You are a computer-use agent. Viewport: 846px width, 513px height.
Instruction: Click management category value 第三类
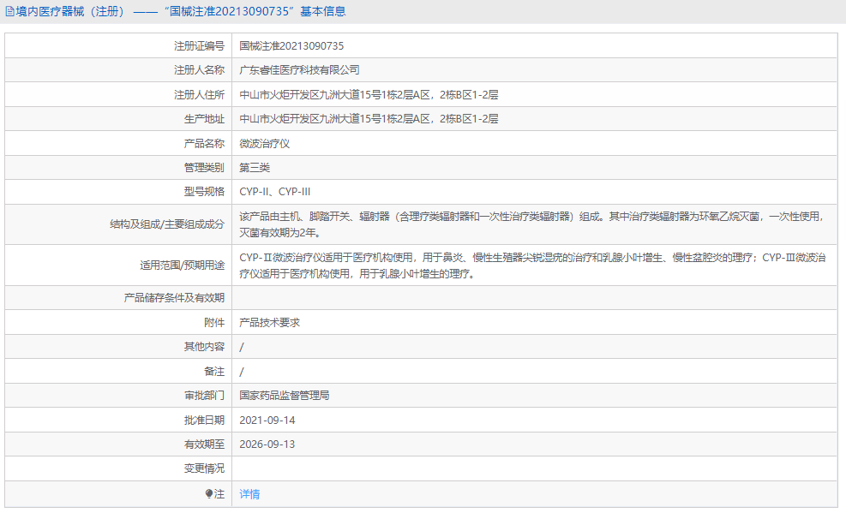click(x=254, y=168)
